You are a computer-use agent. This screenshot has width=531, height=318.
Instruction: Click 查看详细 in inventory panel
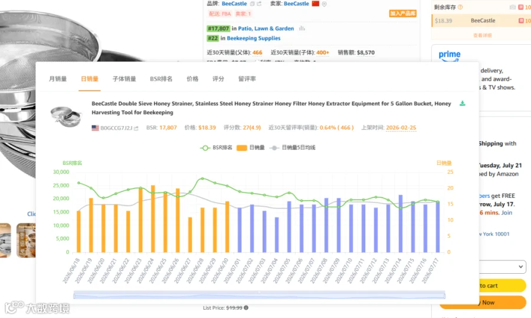pos(482,35)
